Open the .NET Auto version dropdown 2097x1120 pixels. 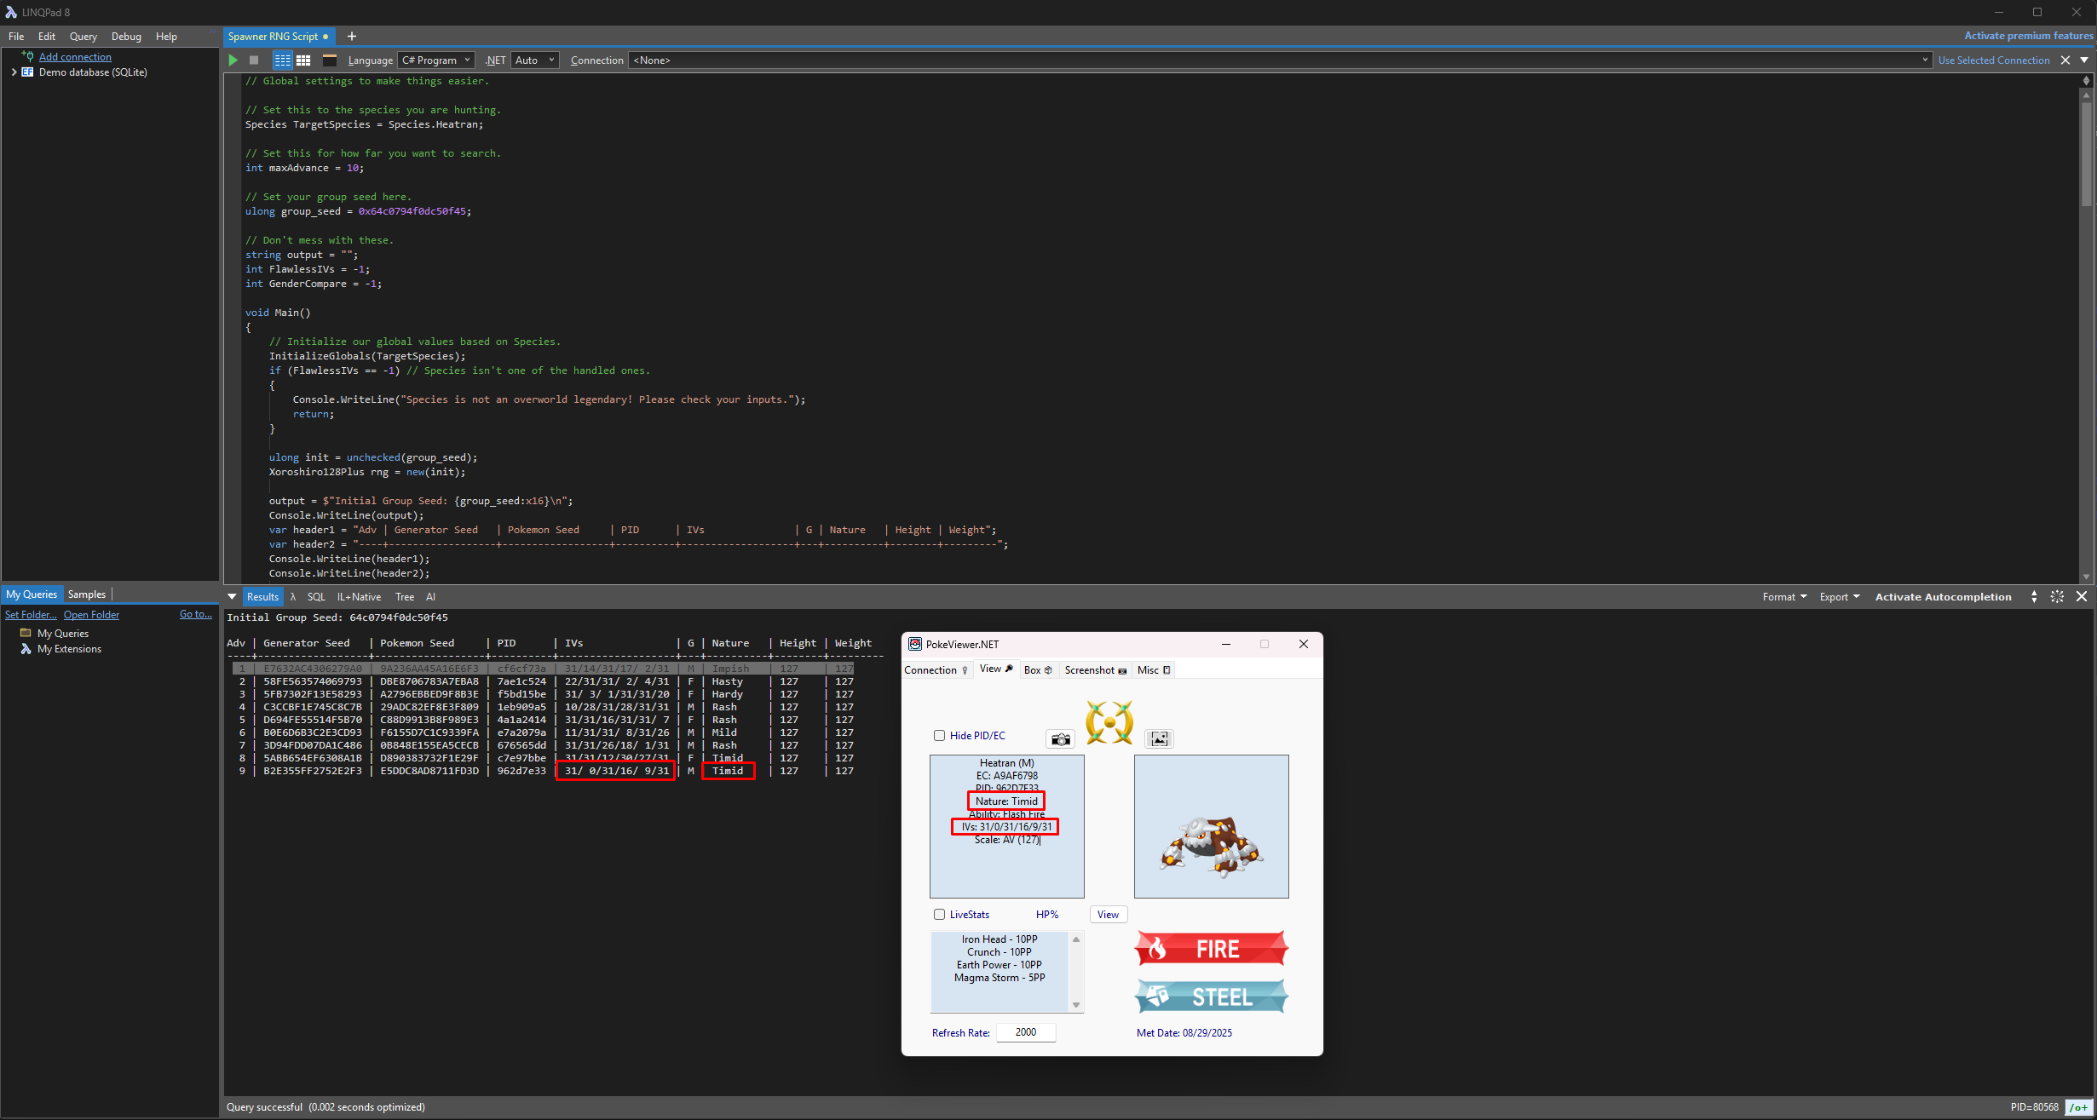[535, 60]
